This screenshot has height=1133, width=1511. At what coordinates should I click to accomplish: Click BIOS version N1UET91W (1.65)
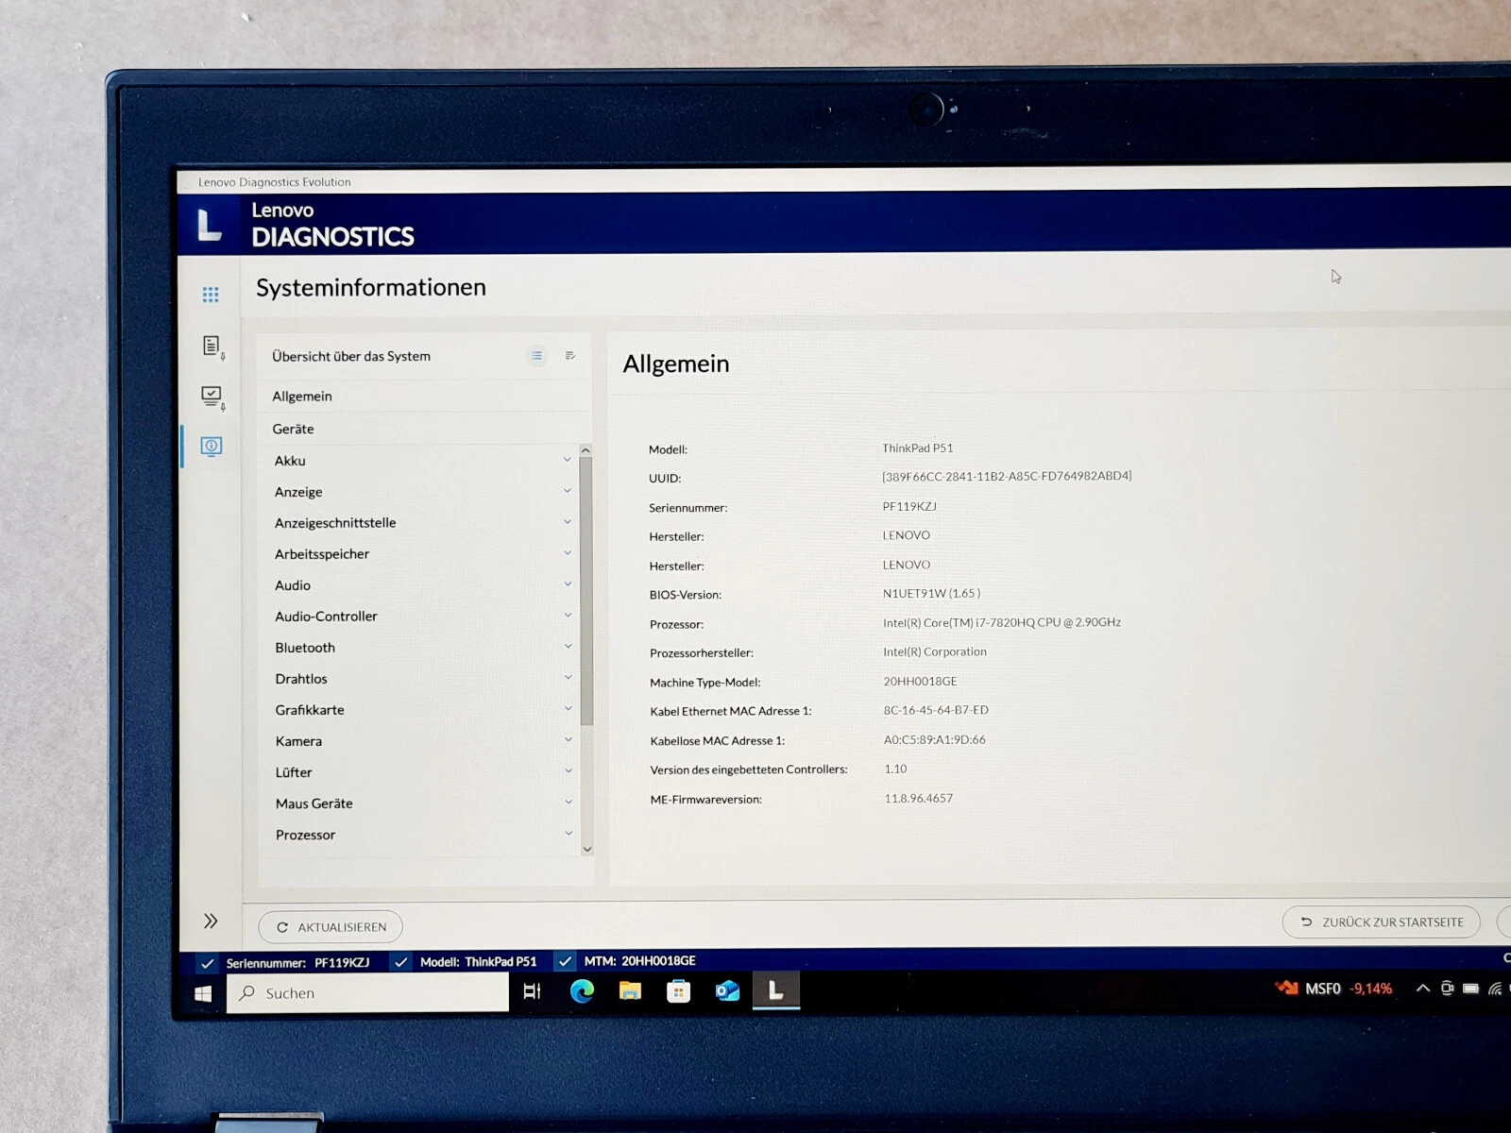(x=931, y=593)
